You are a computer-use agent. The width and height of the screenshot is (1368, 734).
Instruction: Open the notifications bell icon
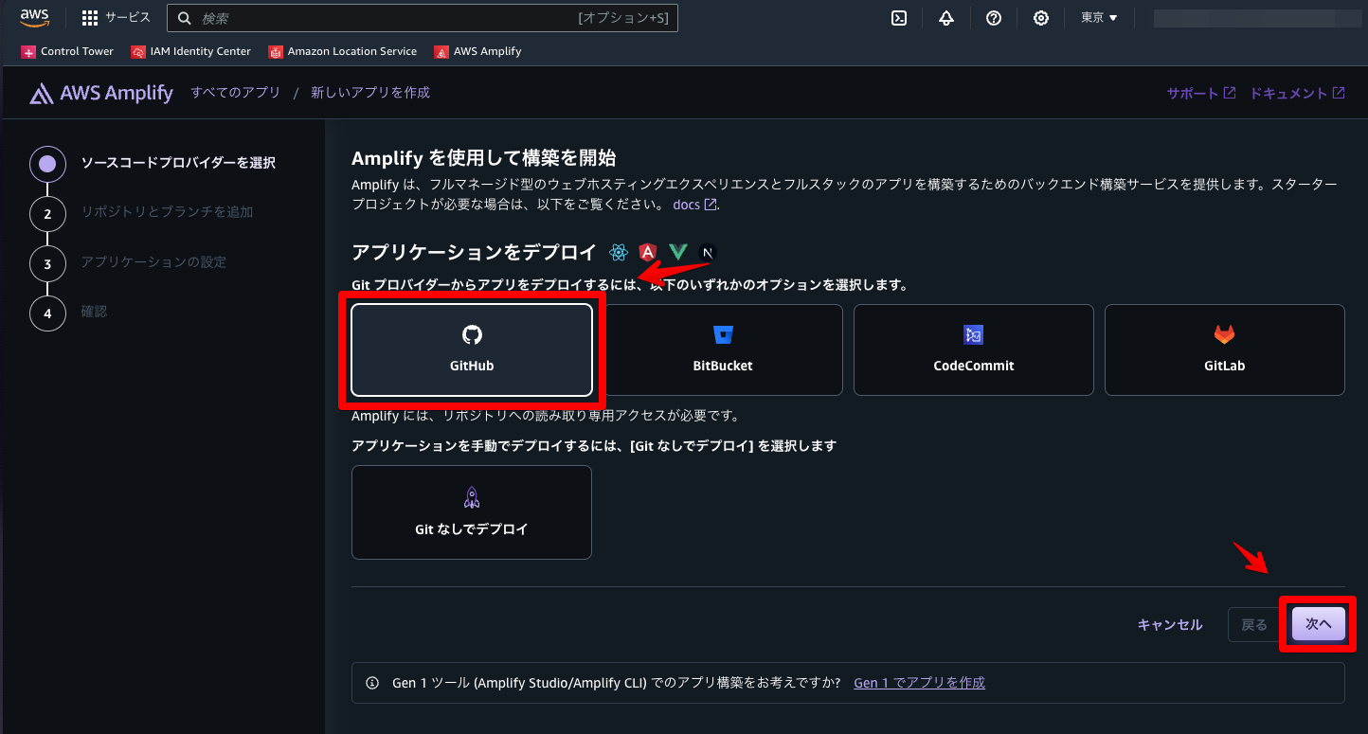946,18
